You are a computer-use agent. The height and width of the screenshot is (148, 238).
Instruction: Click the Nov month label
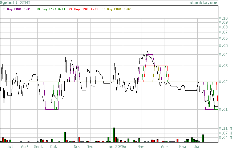pyautogui.click(x=77, y=146)
